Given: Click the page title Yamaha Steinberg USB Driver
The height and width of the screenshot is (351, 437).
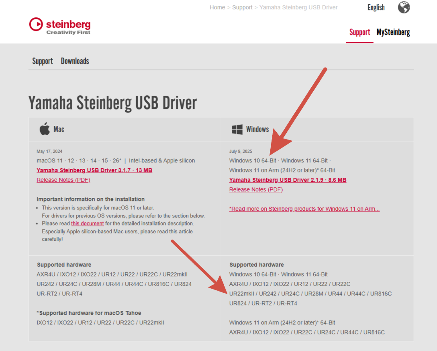Looking at the screenshot, I should pos(112,103).
